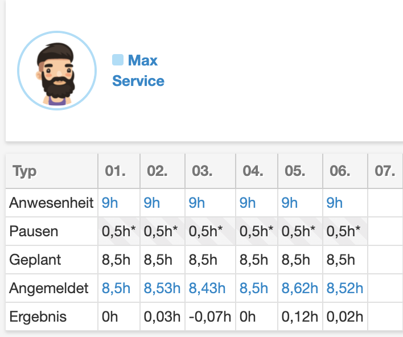The height and width of the screenshot is (337, 403).
Task: Select the 9h Anwesenheit value under day 02
Action: click(x=152, y=203)
